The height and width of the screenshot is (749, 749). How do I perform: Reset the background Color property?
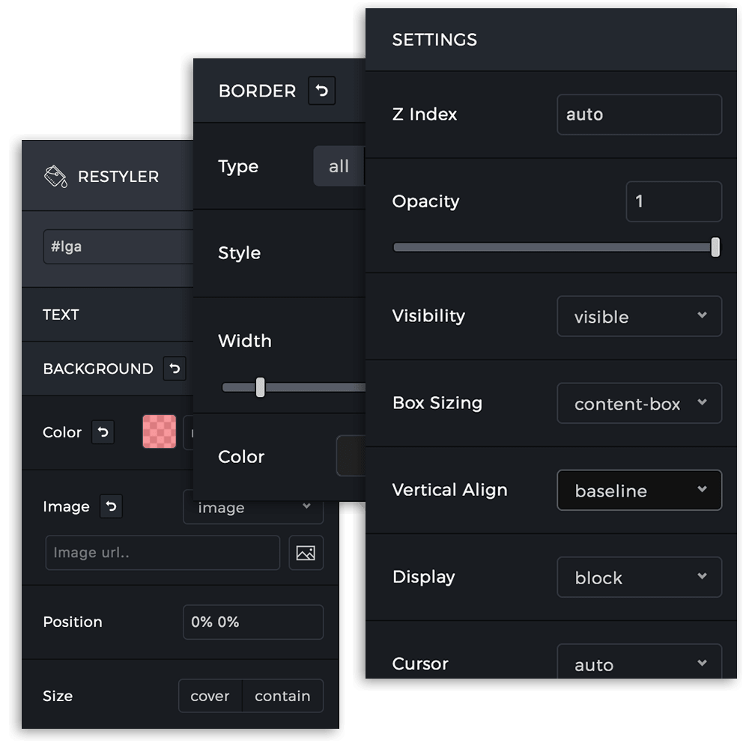pos(103,432)
